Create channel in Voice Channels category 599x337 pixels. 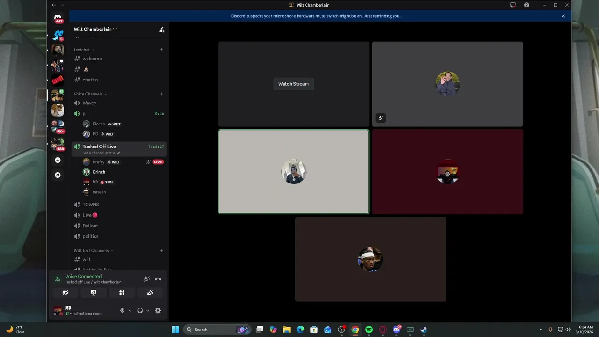click(162, 94)
